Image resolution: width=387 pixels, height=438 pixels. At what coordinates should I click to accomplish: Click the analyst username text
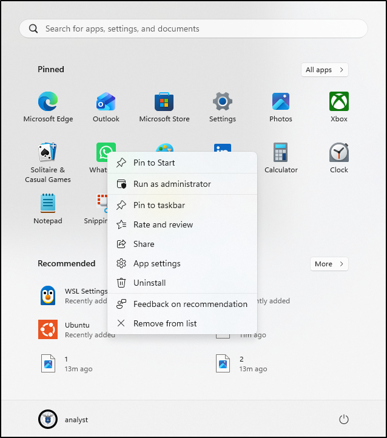point(76,420)
